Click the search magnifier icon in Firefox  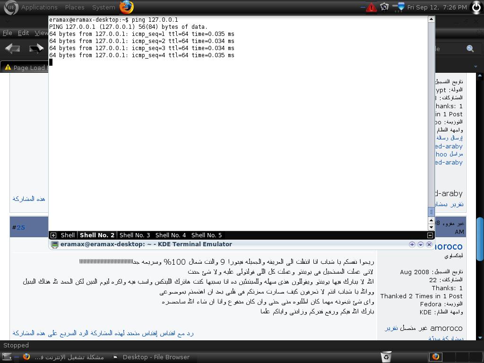point(470,49)
